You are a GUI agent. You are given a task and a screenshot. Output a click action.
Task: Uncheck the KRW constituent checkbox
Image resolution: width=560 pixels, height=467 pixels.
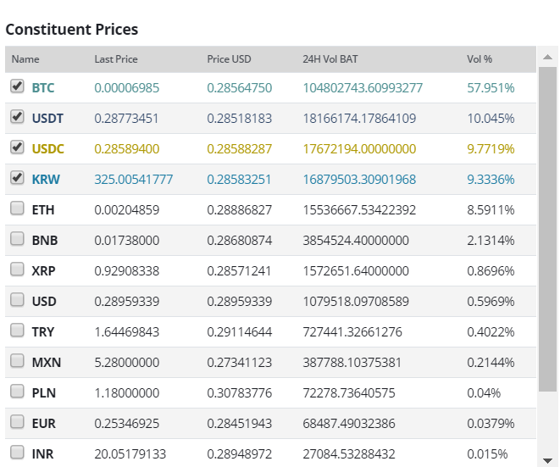17,178
